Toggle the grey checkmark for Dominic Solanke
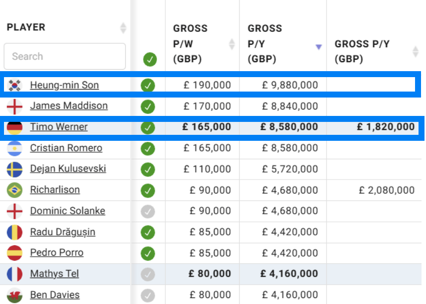Viewport: 426px width, 304px height. click(x=148, y=211)
